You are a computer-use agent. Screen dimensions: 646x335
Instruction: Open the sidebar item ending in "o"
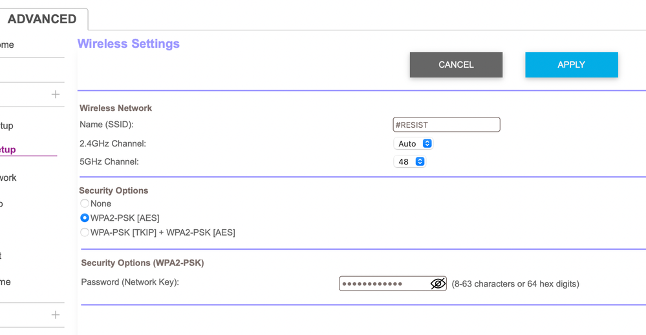tap(2, 204)
